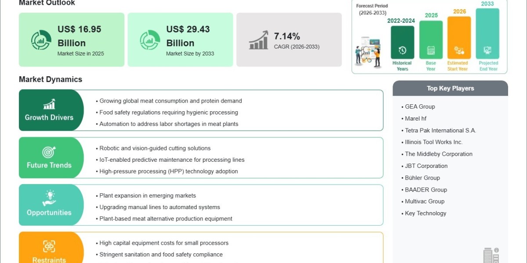Click the 7.14% CAGR card
Screen dimensions: 527x263
pos(289,39)
